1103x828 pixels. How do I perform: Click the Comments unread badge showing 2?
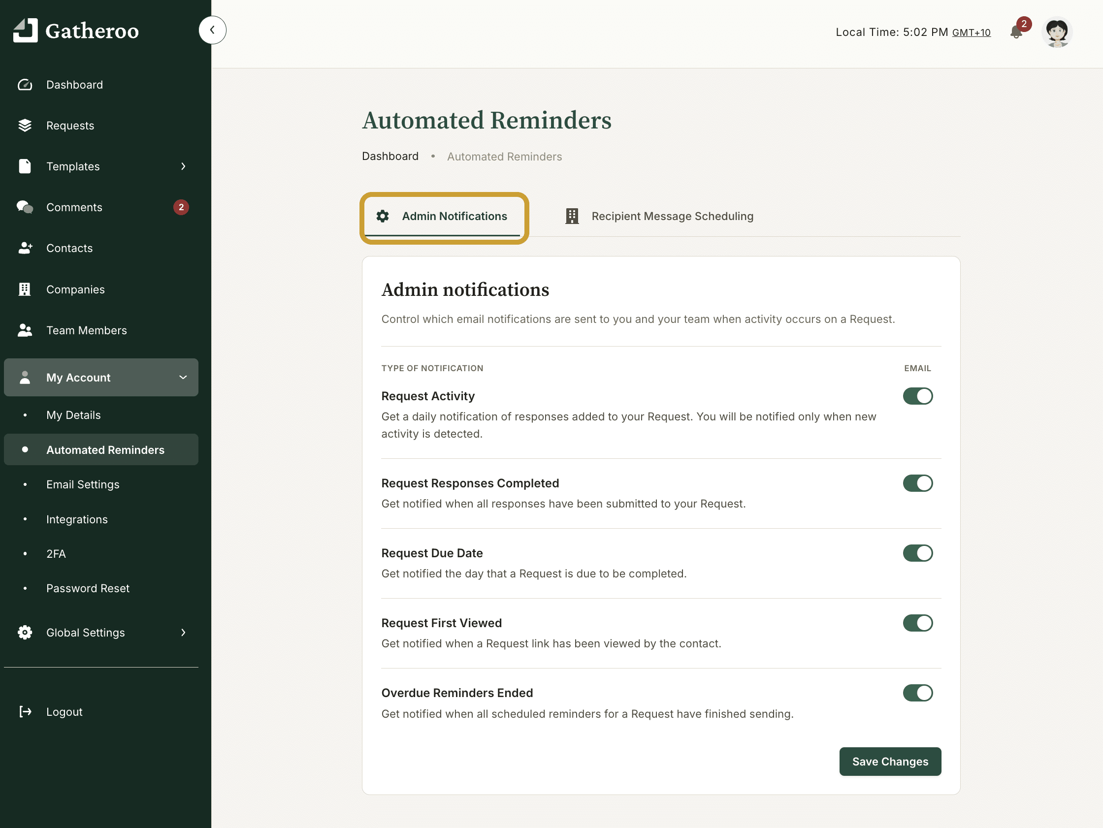[181, 207]
